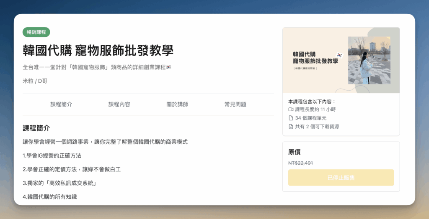Open the 課程內容 tab
Screen dimensions: 429x219
[x=119, y=104]
